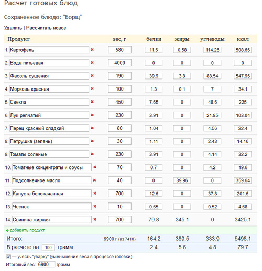Click the Картофель kcal field 508.66

click(x=243, y=50)
